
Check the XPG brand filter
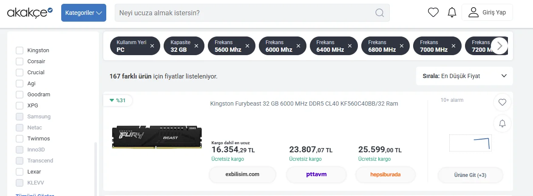[x=20, y=106]
